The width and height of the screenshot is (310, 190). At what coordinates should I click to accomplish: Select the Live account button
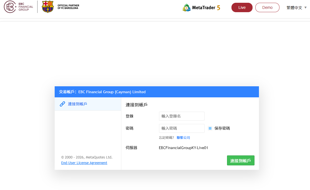[x=242, y=7]
